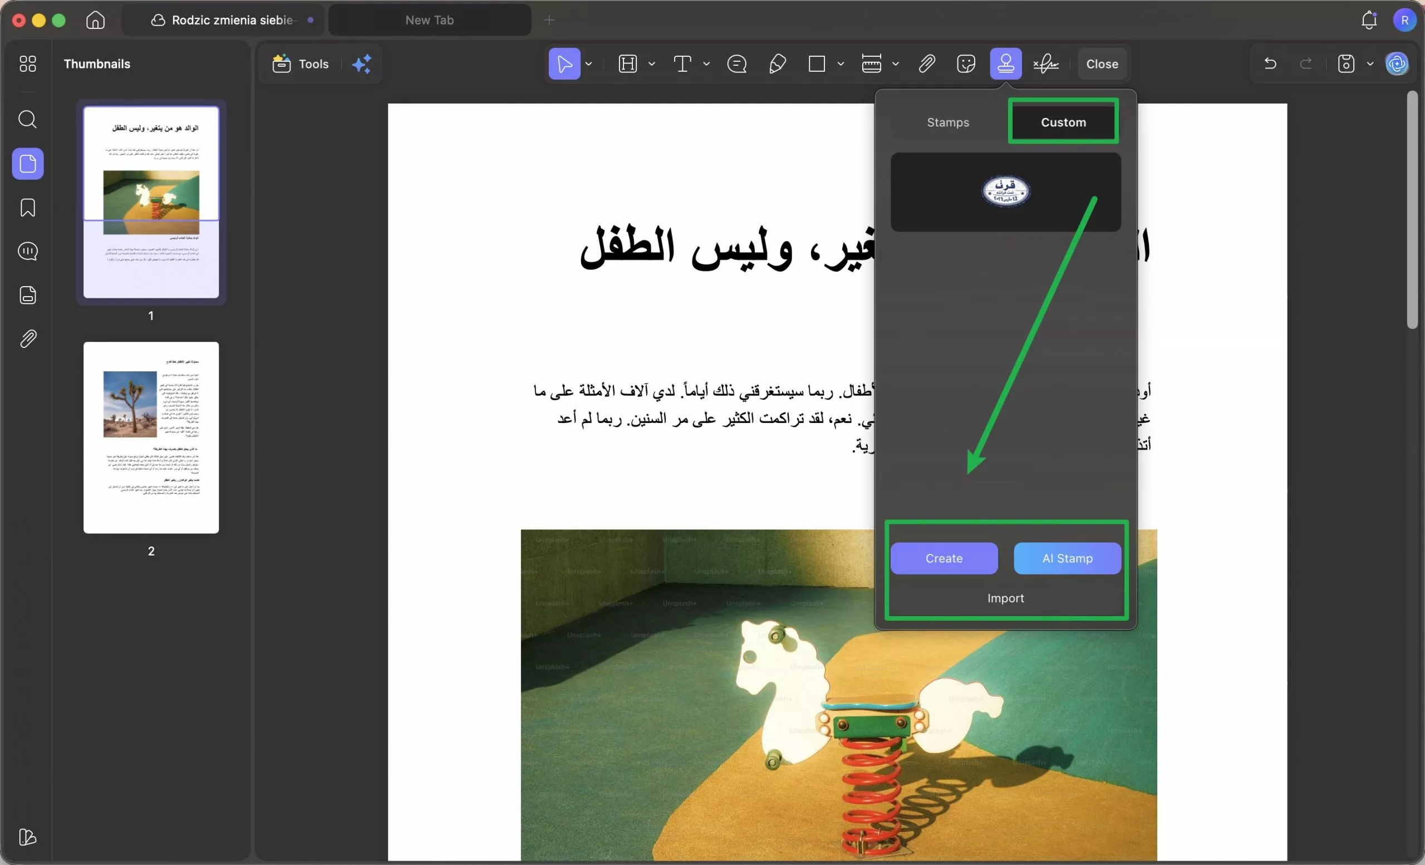This screenshot has height=865, width=1425.
Task: Switch to the New Tab tab
Action: (x=429, y=20)
